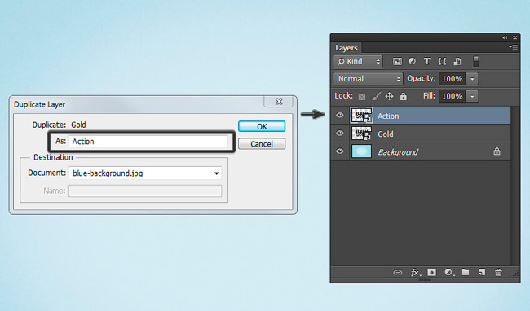Lock image pixels brush icon
The image size is (530, 311).
(x=376, y=96)
